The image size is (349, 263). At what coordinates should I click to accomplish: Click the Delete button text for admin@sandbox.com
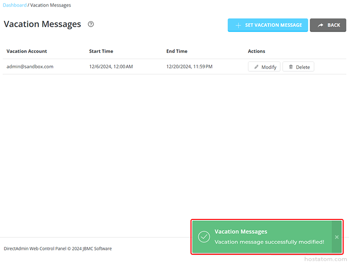point(302,67)
